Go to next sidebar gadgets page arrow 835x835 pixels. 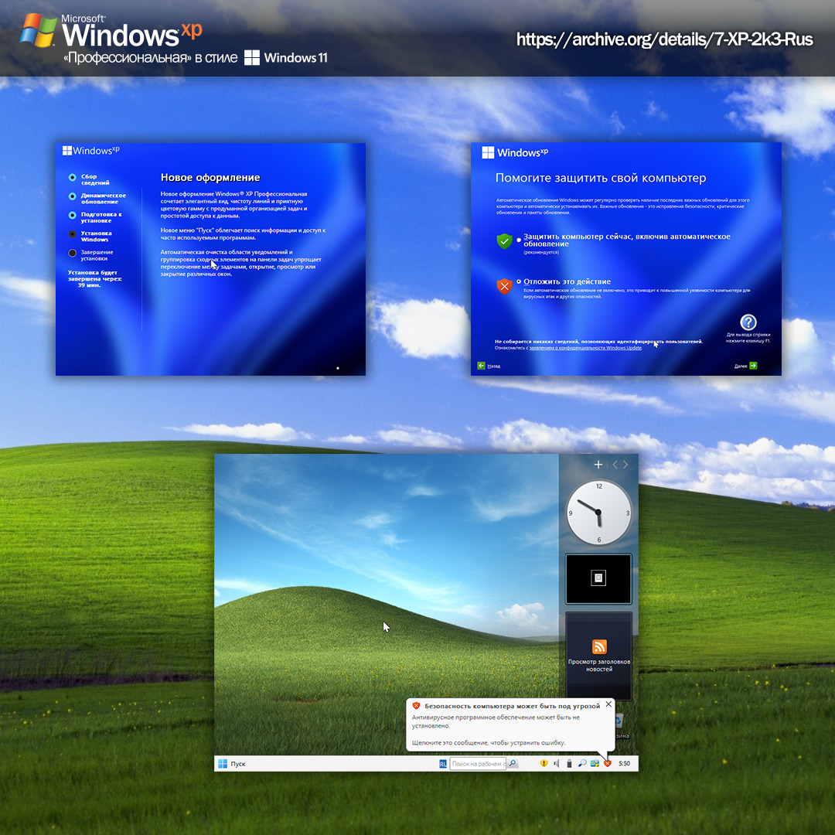click(625, 465)
